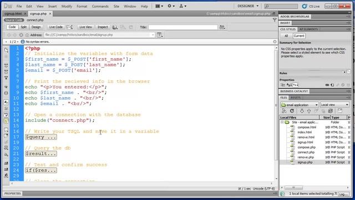Click Live View button
This screenshot has width=355, height=200.
coord(85,27)
